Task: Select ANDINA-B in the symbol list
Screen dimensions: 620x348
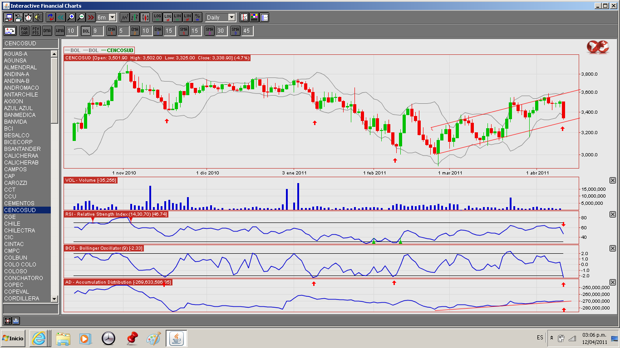Action: 27,81
